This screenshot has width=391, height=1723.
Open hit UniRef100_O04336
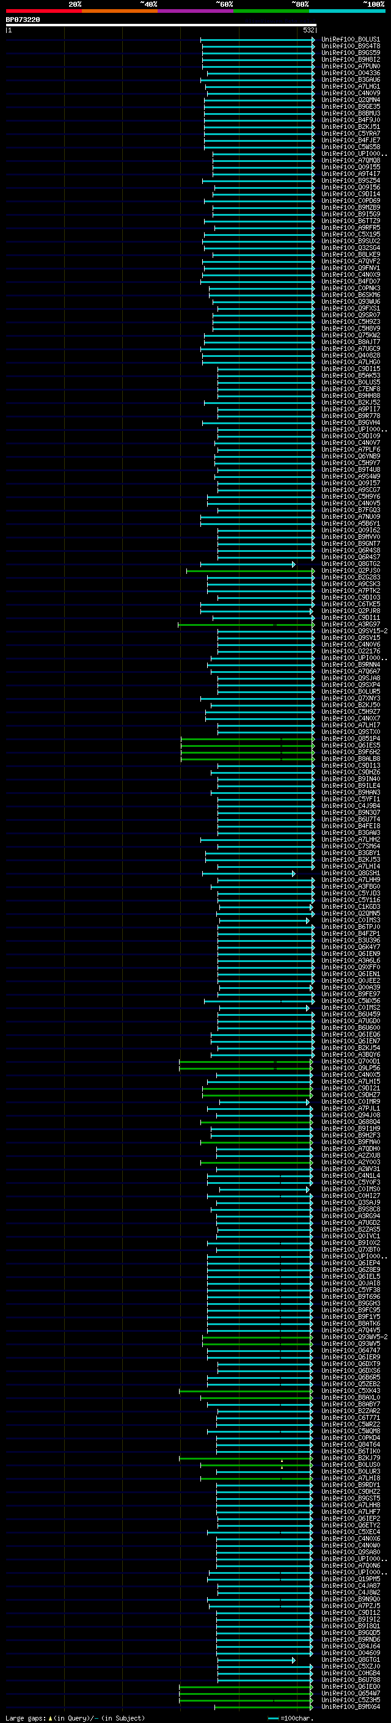click(x=350, y=73)
